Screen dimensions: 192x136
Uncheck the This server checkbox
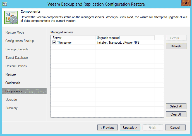point(54,43)
